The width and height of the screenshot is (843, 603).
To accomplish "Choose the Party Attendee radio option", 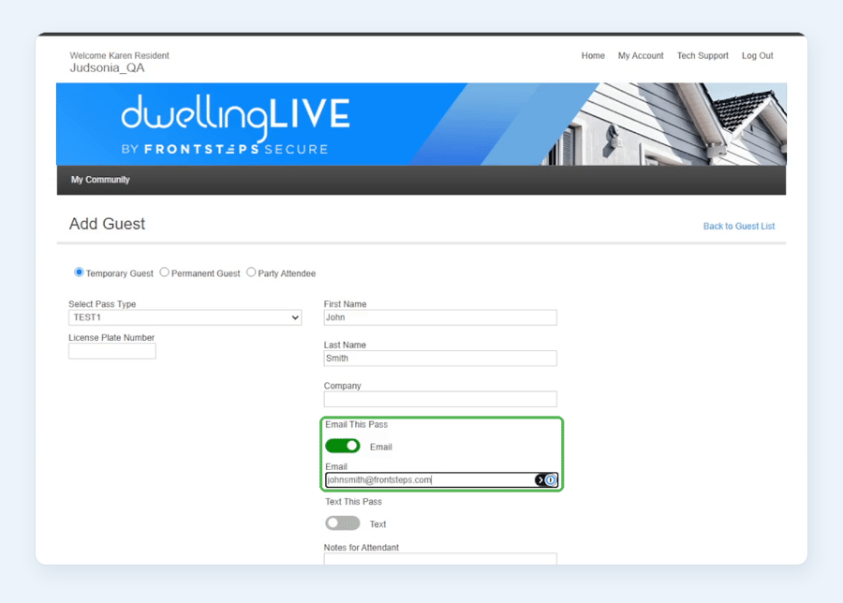I will click(251, 272).
